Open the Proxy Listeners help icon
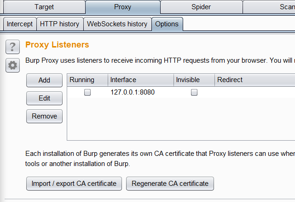This screenshot has width=295, height=202. pos(12,47)
